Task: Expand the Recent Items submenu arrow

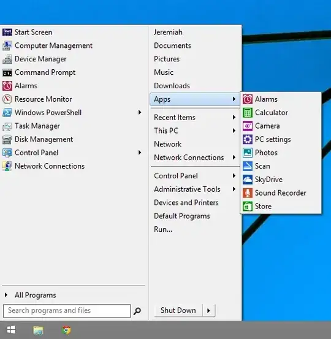Action: [x=234, y=117]
